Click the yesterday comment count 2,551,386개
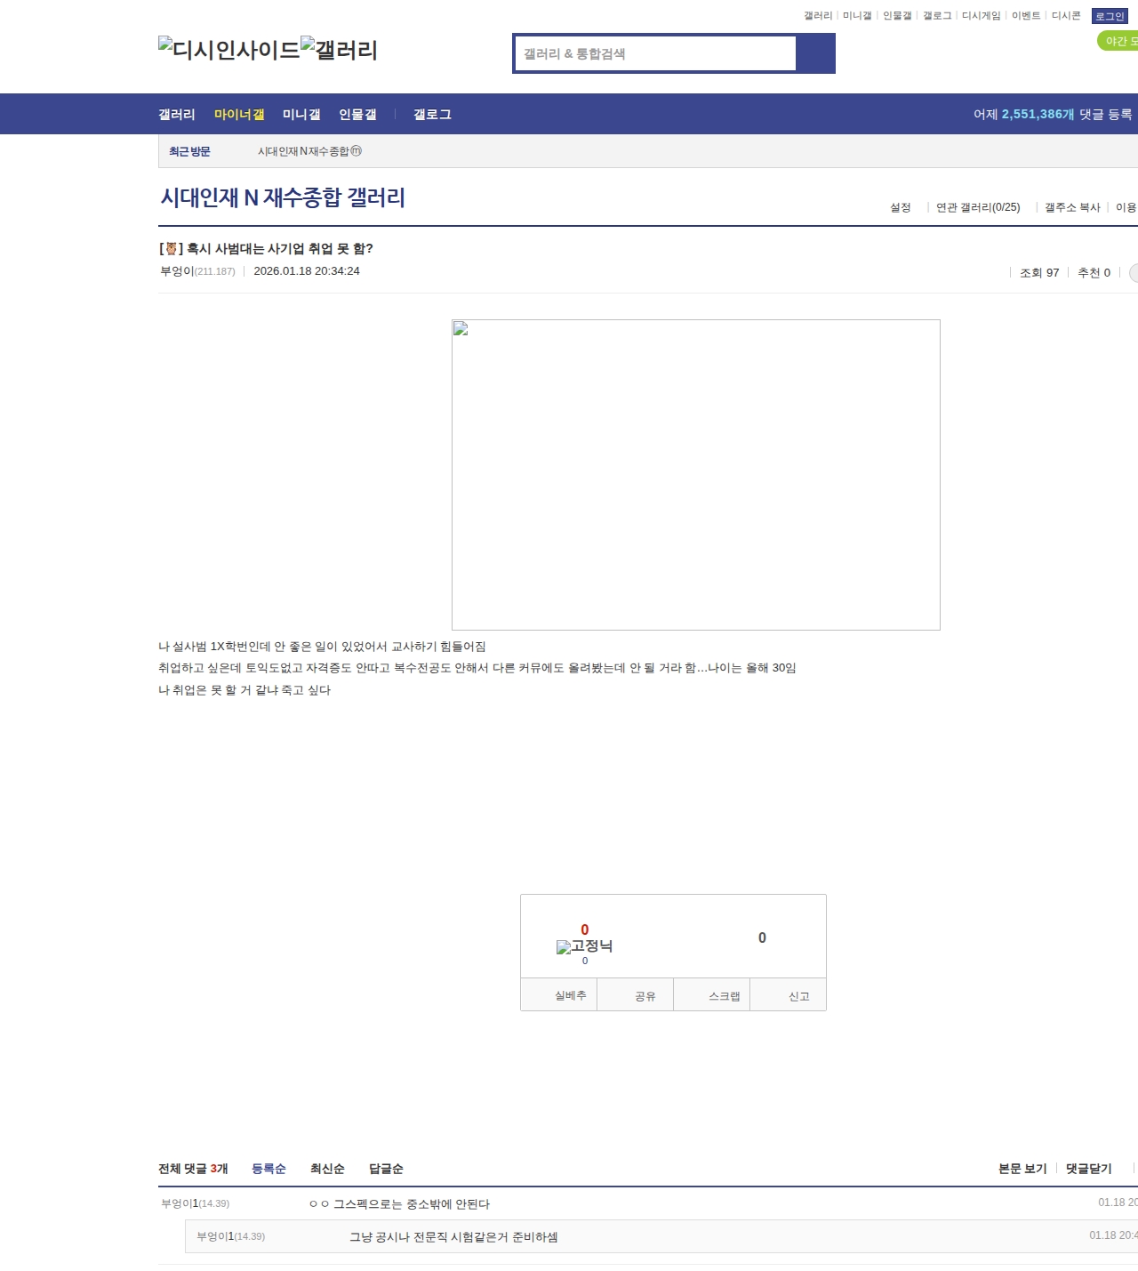 1038,115
